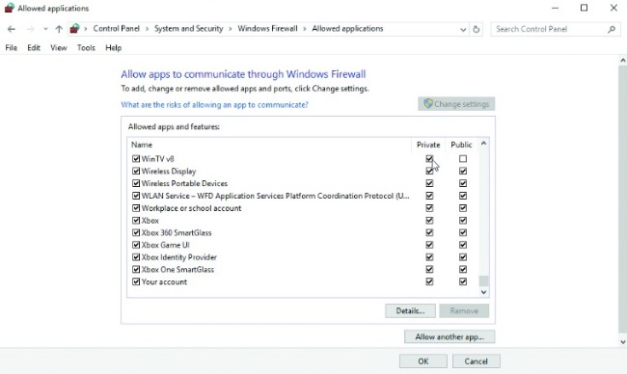Viewport: 627px width, 374px height.
Task: Click the search magnifier icon
Action: pyautogui.click(x=612, y=29)
